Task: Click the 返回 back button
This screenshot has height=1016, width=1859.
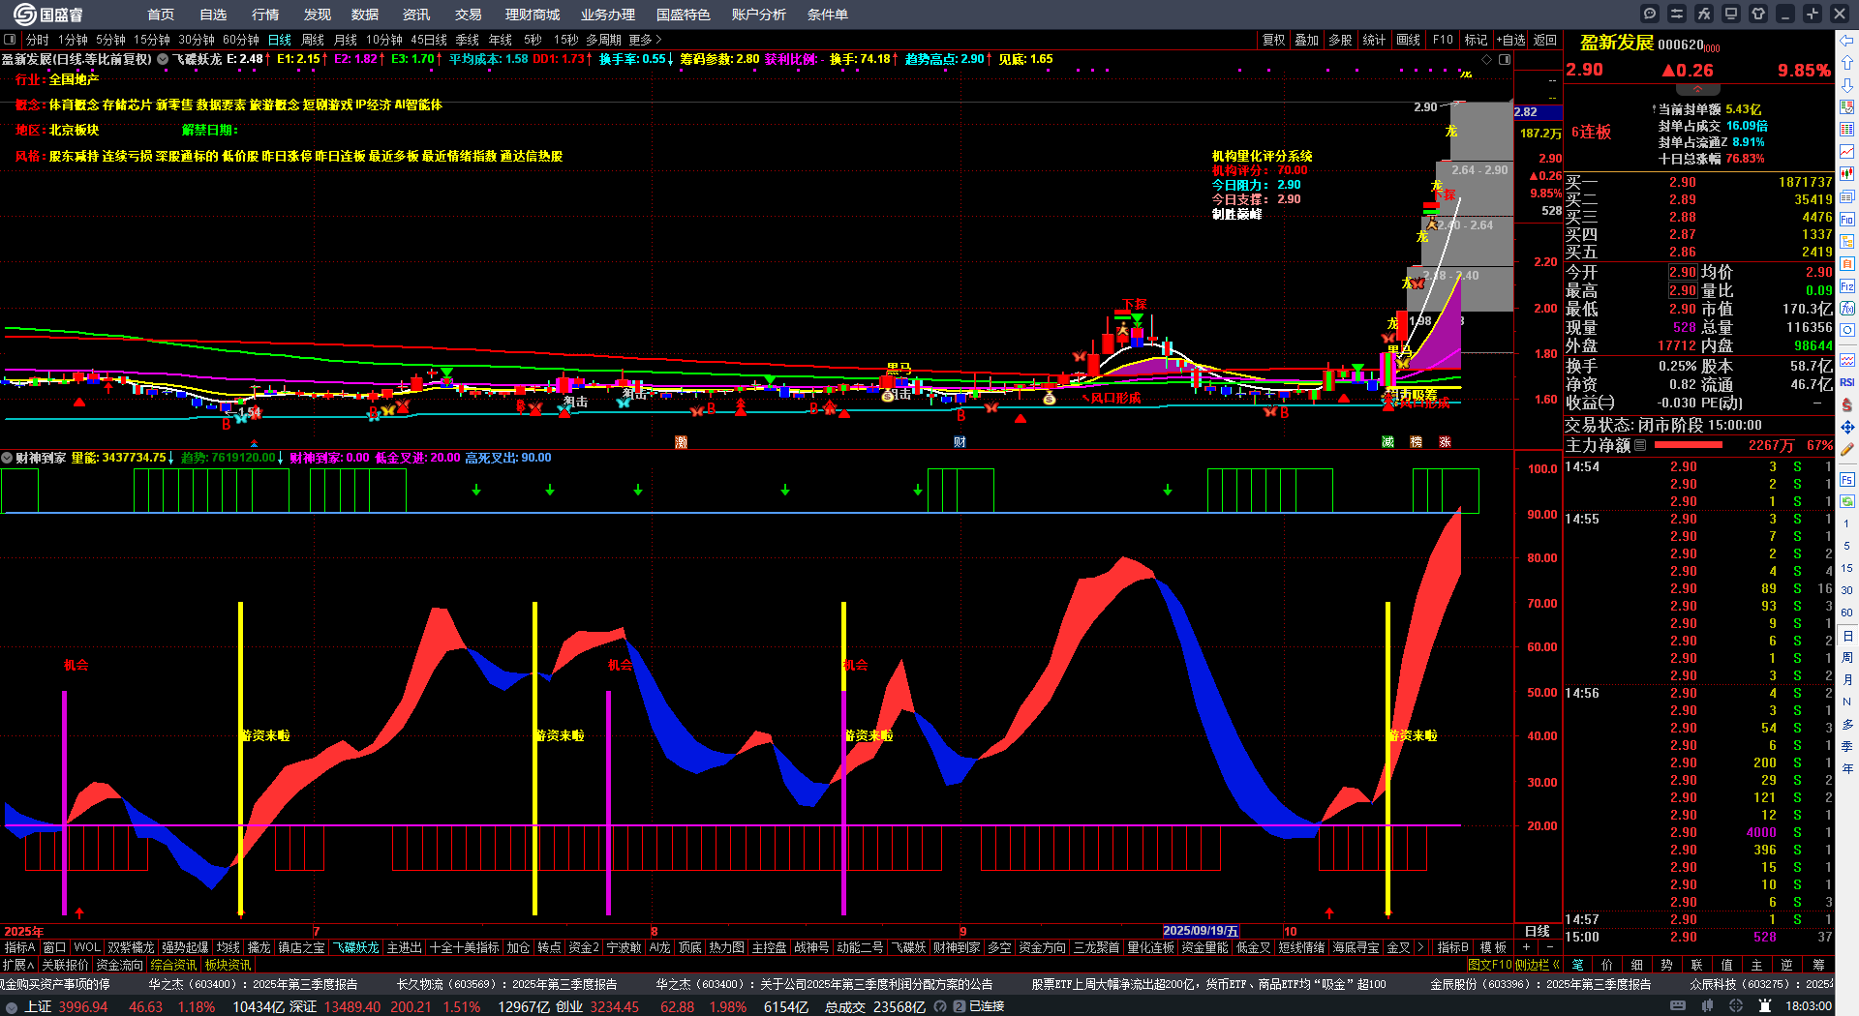Action: [1545, 40]
